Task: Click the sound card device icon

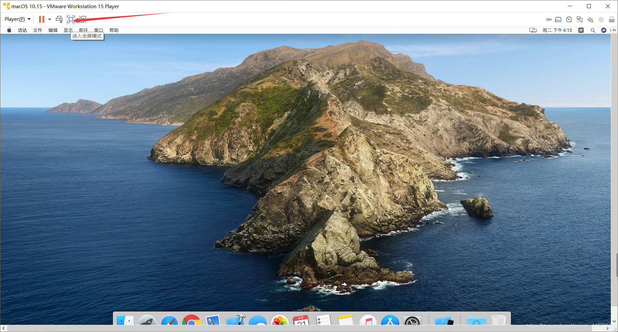Action: tap(590, 19)
